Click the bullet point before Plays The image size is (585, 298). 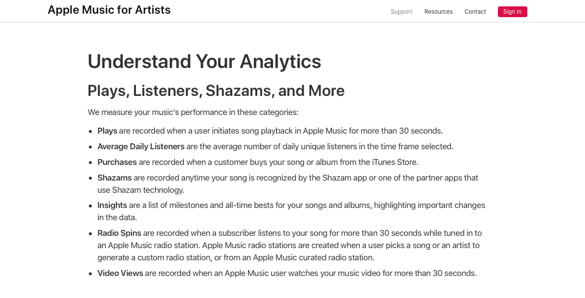click(90, 132)
